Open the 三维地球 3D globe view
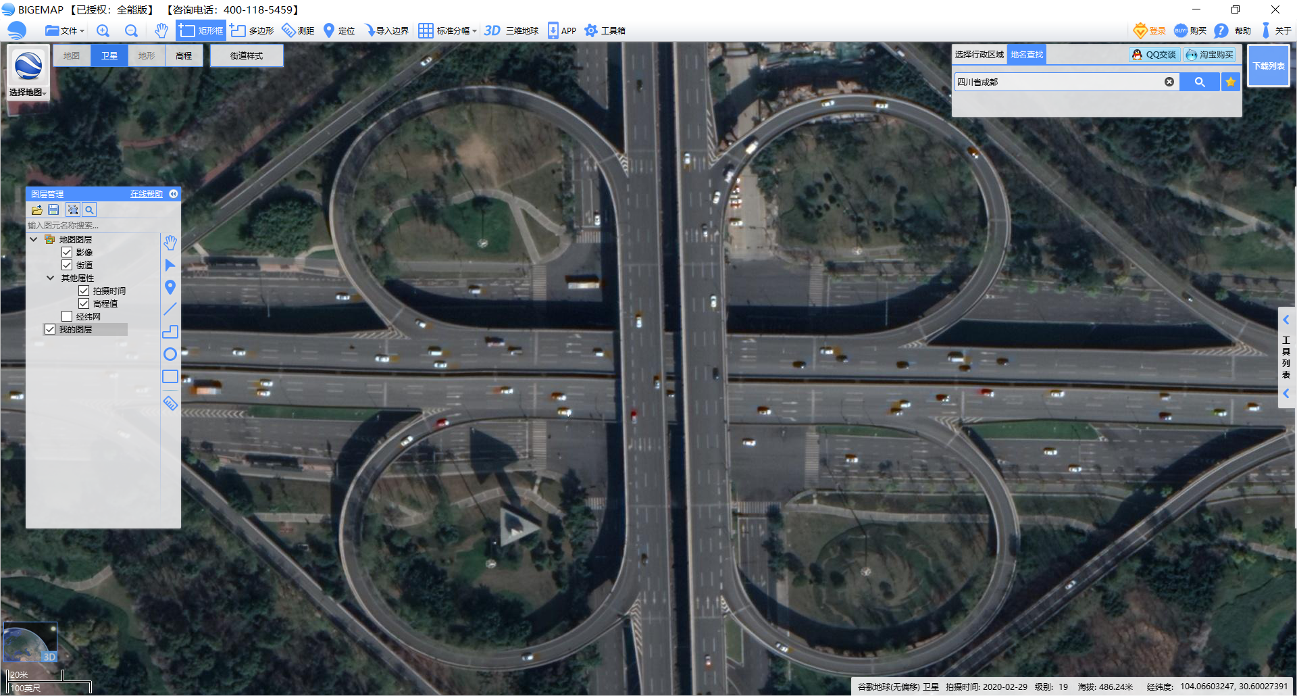1297x696 pixels. (x=511, y=30)
